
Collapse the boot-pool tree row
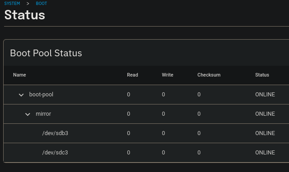(21, 95)
